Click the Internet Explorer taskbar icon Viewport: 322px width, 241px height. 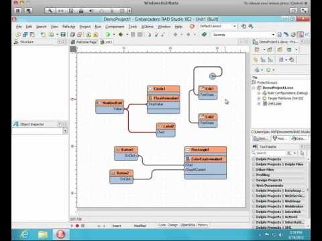pos(24,234)
